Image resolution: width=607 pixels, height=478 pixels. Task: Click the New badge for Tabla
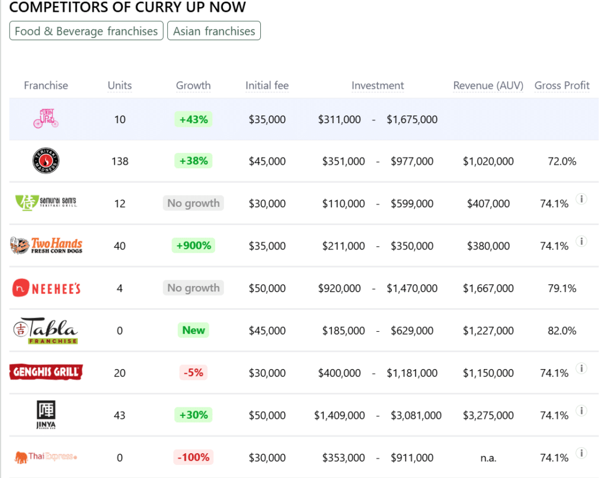click(x=193, y=330)
